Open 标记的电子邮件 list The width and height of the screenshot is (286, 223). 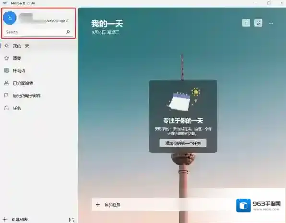tap(39, 96)
